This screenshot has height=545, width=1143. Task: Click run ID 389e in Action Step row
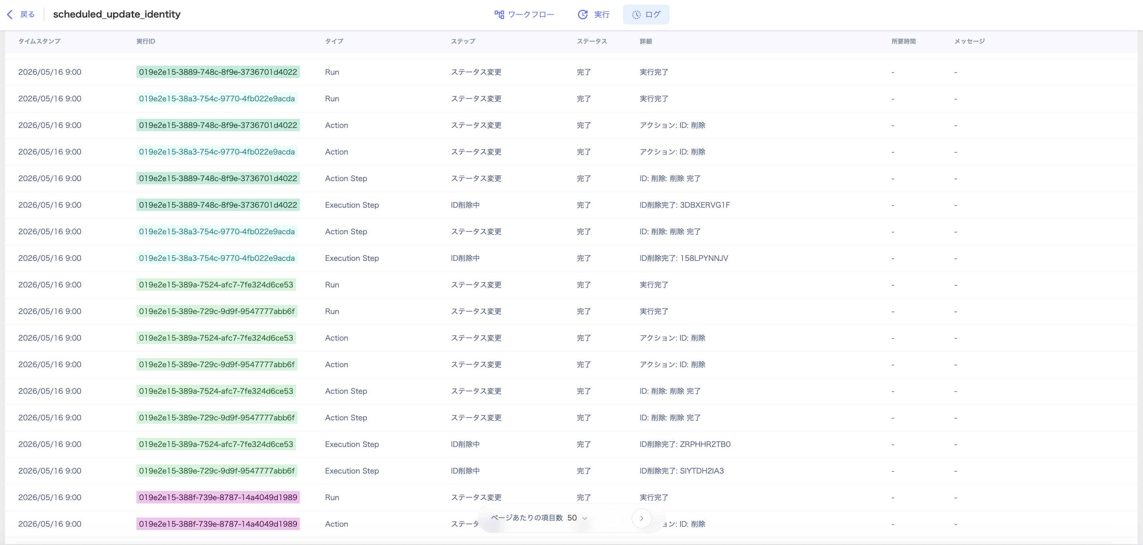point(217,417)
